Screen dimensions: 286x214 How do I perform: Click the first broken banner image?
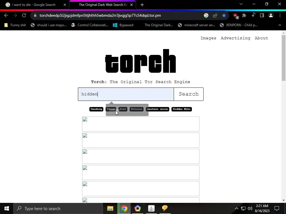(141, 124)
